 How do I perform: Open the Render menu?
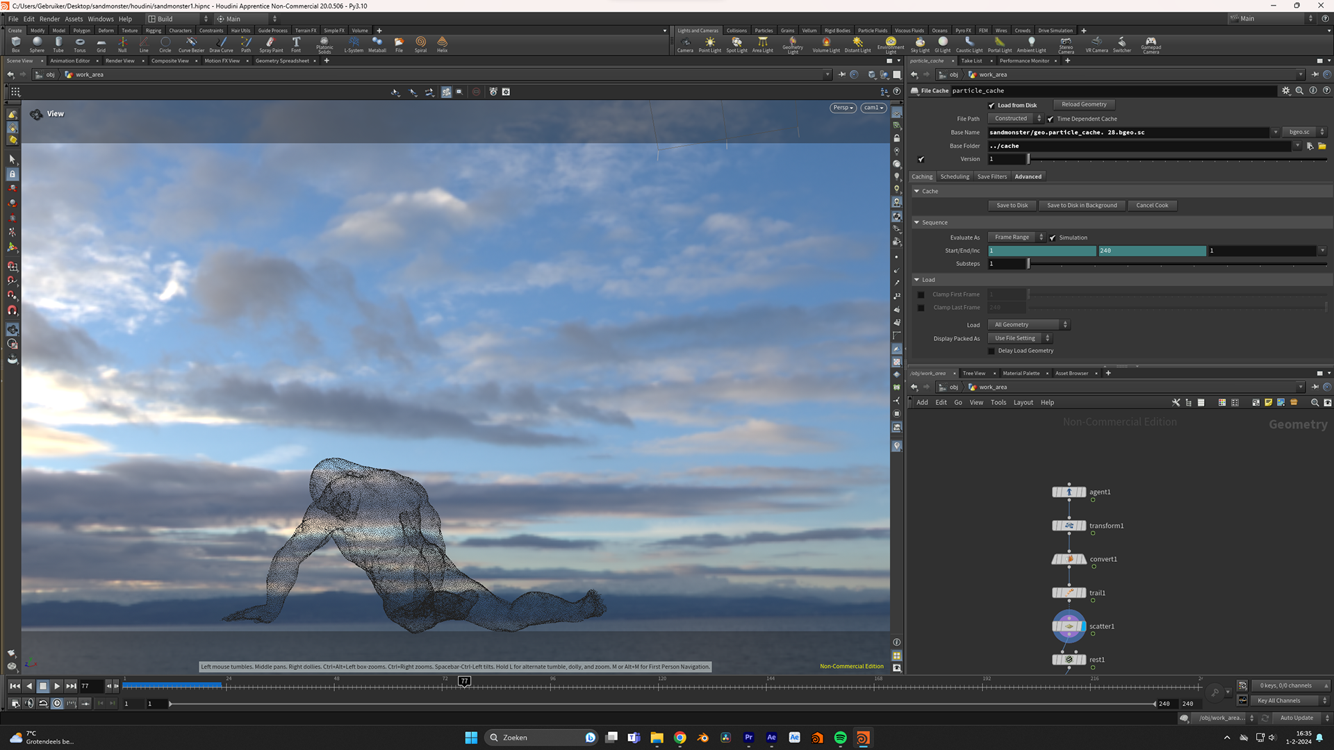[49, 19]
